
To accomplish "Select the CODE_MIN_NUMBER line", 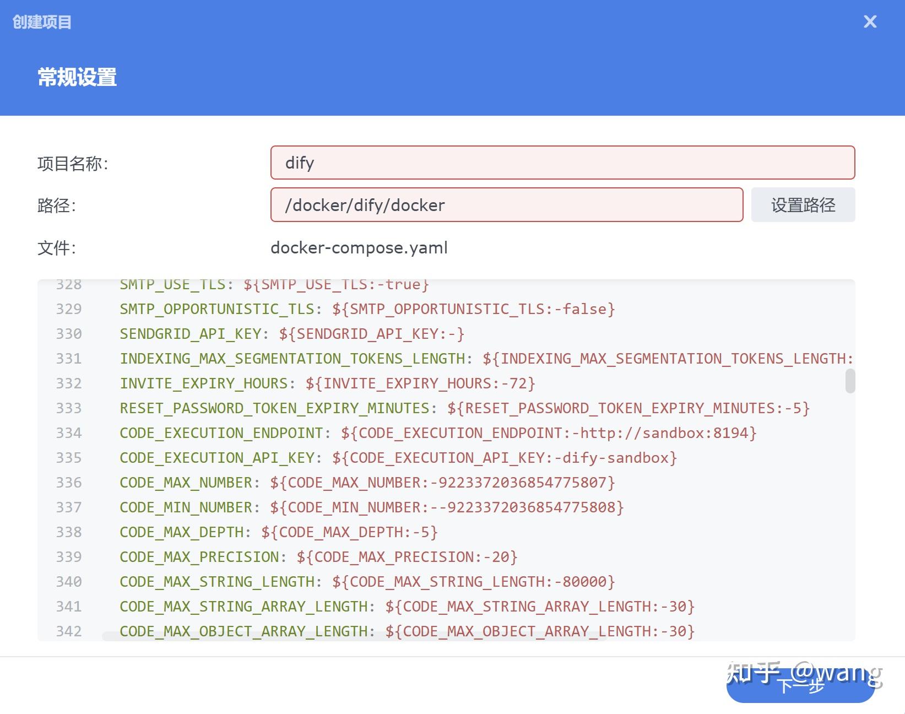I will [372, 507].
